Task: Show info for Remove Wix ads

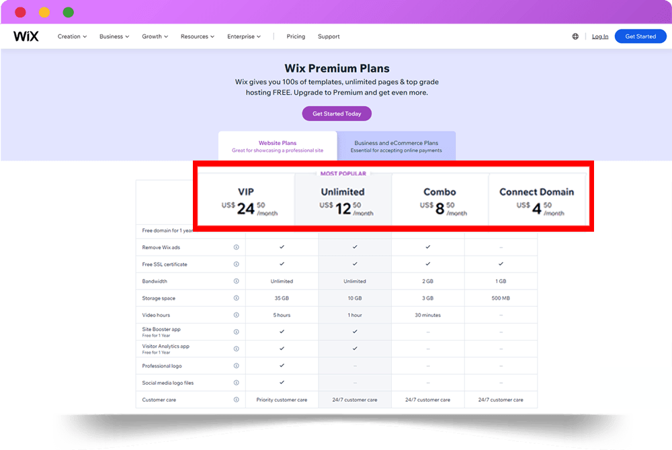Action: 236,247
